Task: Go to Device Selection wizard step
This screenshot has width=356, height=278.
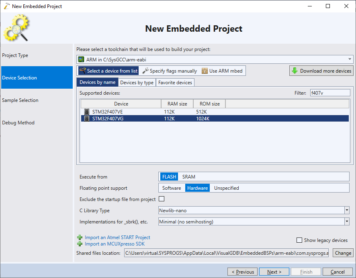Action: point(37,77)
